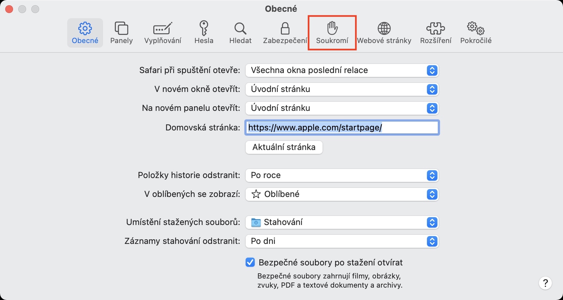Open the Zabezpečení lock icon

(285, 28)
